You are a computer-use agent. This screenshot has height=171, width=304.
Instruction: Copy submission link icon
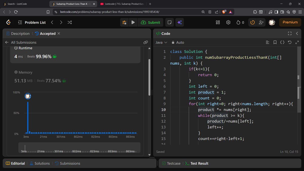[145, 42]
